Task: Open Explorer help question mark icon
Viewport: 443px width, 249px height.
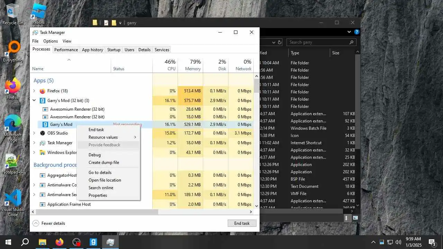Action: 357,32
